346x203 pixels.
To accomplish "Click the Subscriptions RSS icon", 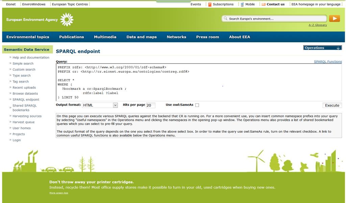I will tap(209, 4).
